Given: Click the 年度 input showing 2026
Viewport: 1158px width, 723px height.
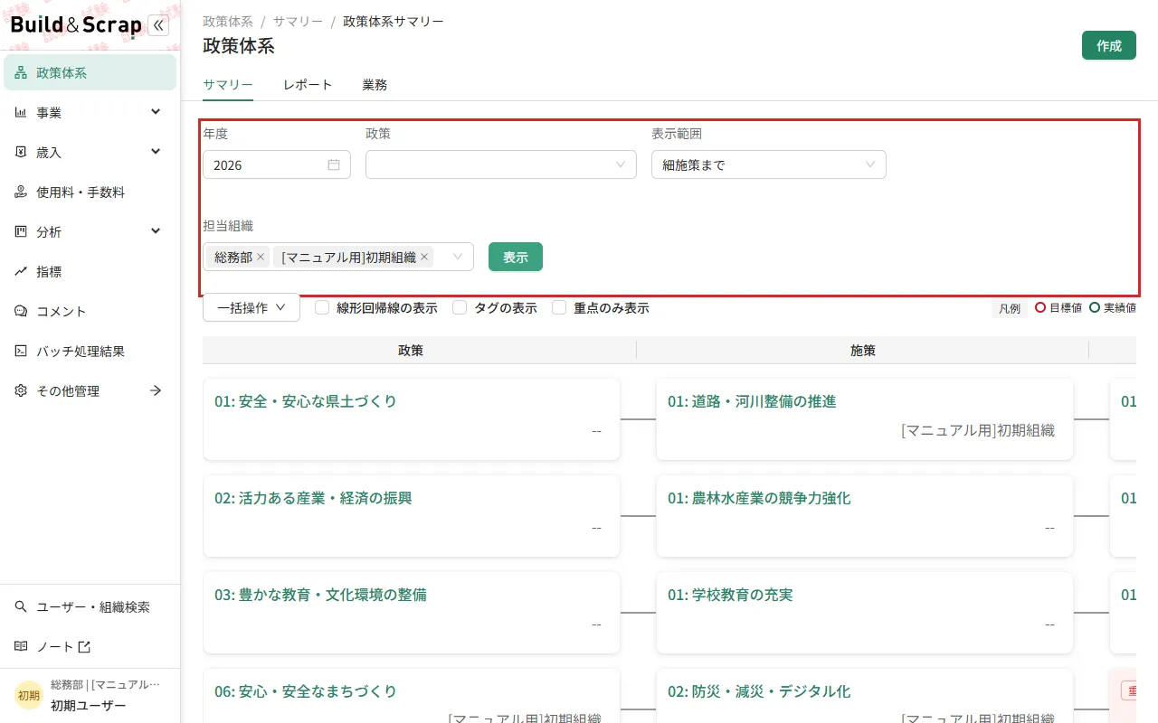Looking at the screenshot, I should point(277,164).
